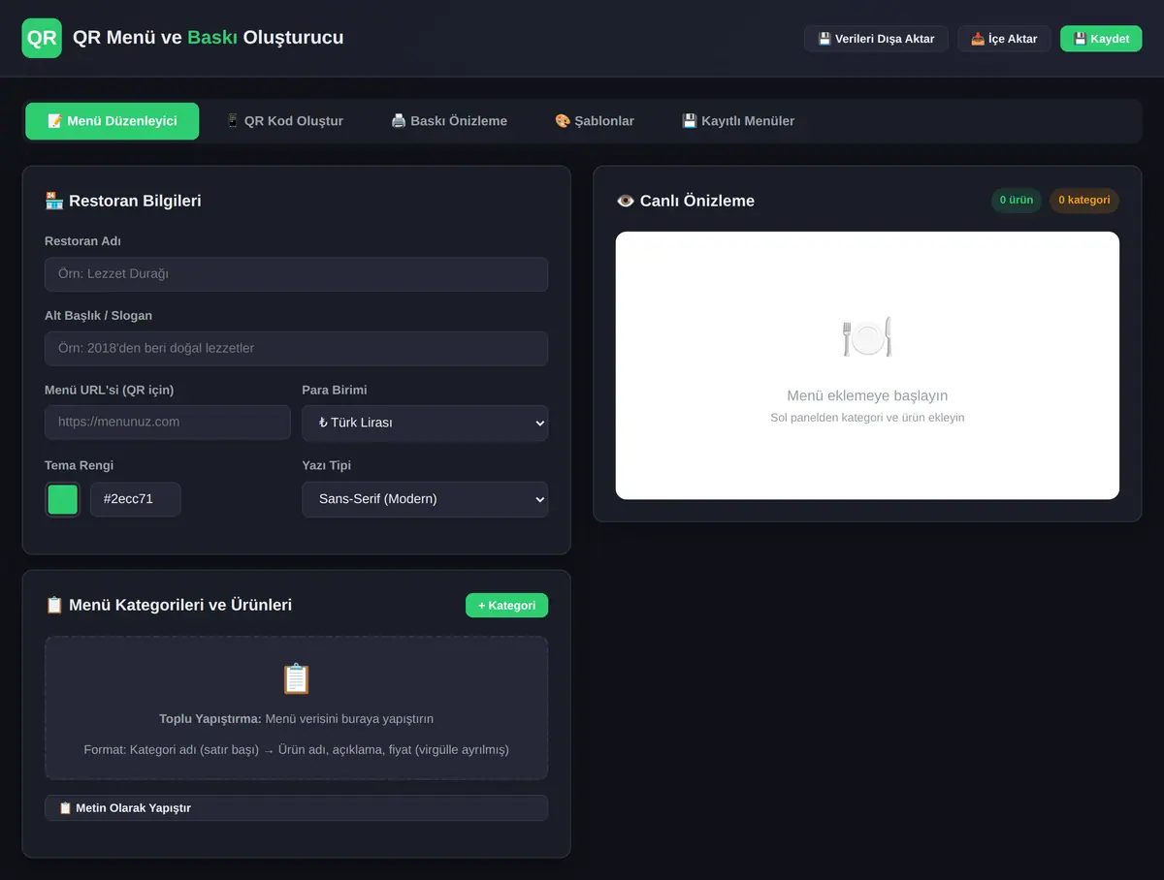The width and height of the screenshot is (1164, 880).
Task: Open the Para Birimi currency dropdown
Action: click(425, 423)
